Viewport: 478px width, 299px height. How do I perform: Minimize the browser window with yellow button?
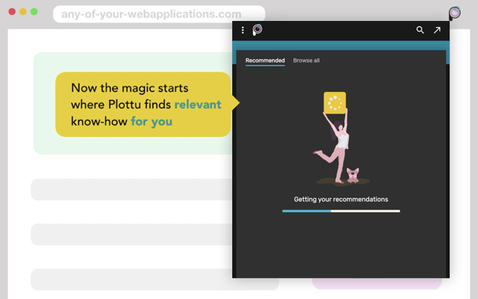[x=23, y=12]
